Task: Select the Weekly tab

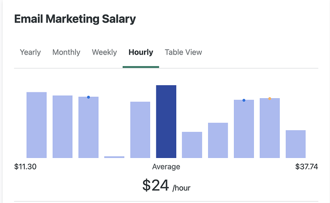Action: tap(104, 52)
